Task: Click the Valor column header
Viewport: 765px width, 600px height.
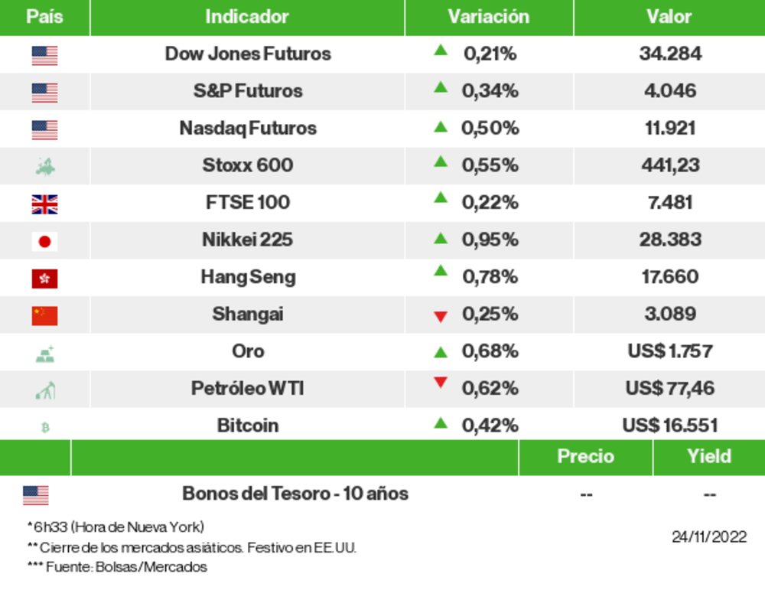Action: (669, 17)
